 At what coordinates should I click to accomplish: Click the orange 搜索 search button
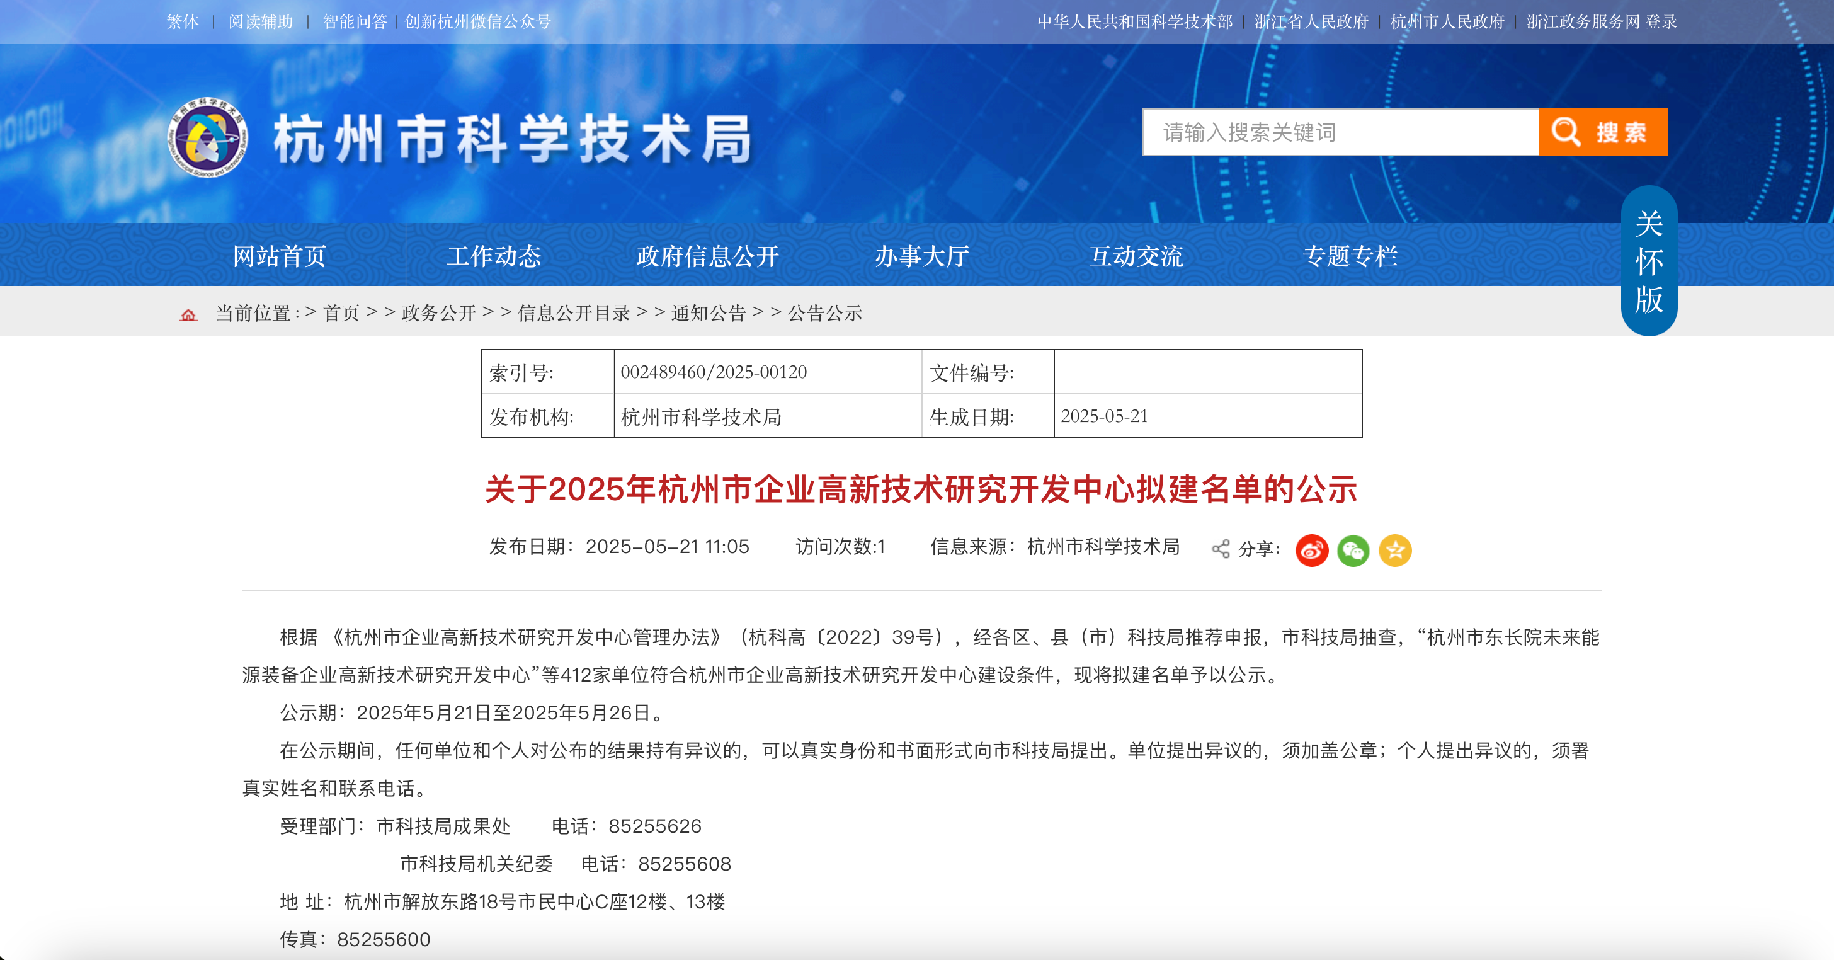pos(1603,132)
